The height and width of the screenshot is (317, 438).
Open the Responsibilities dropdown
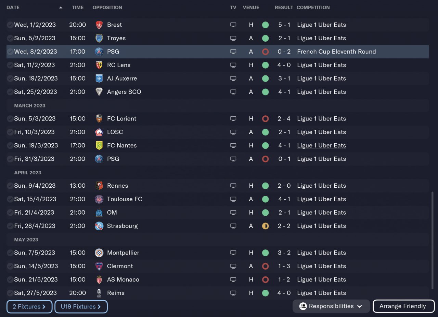point(331,306)
